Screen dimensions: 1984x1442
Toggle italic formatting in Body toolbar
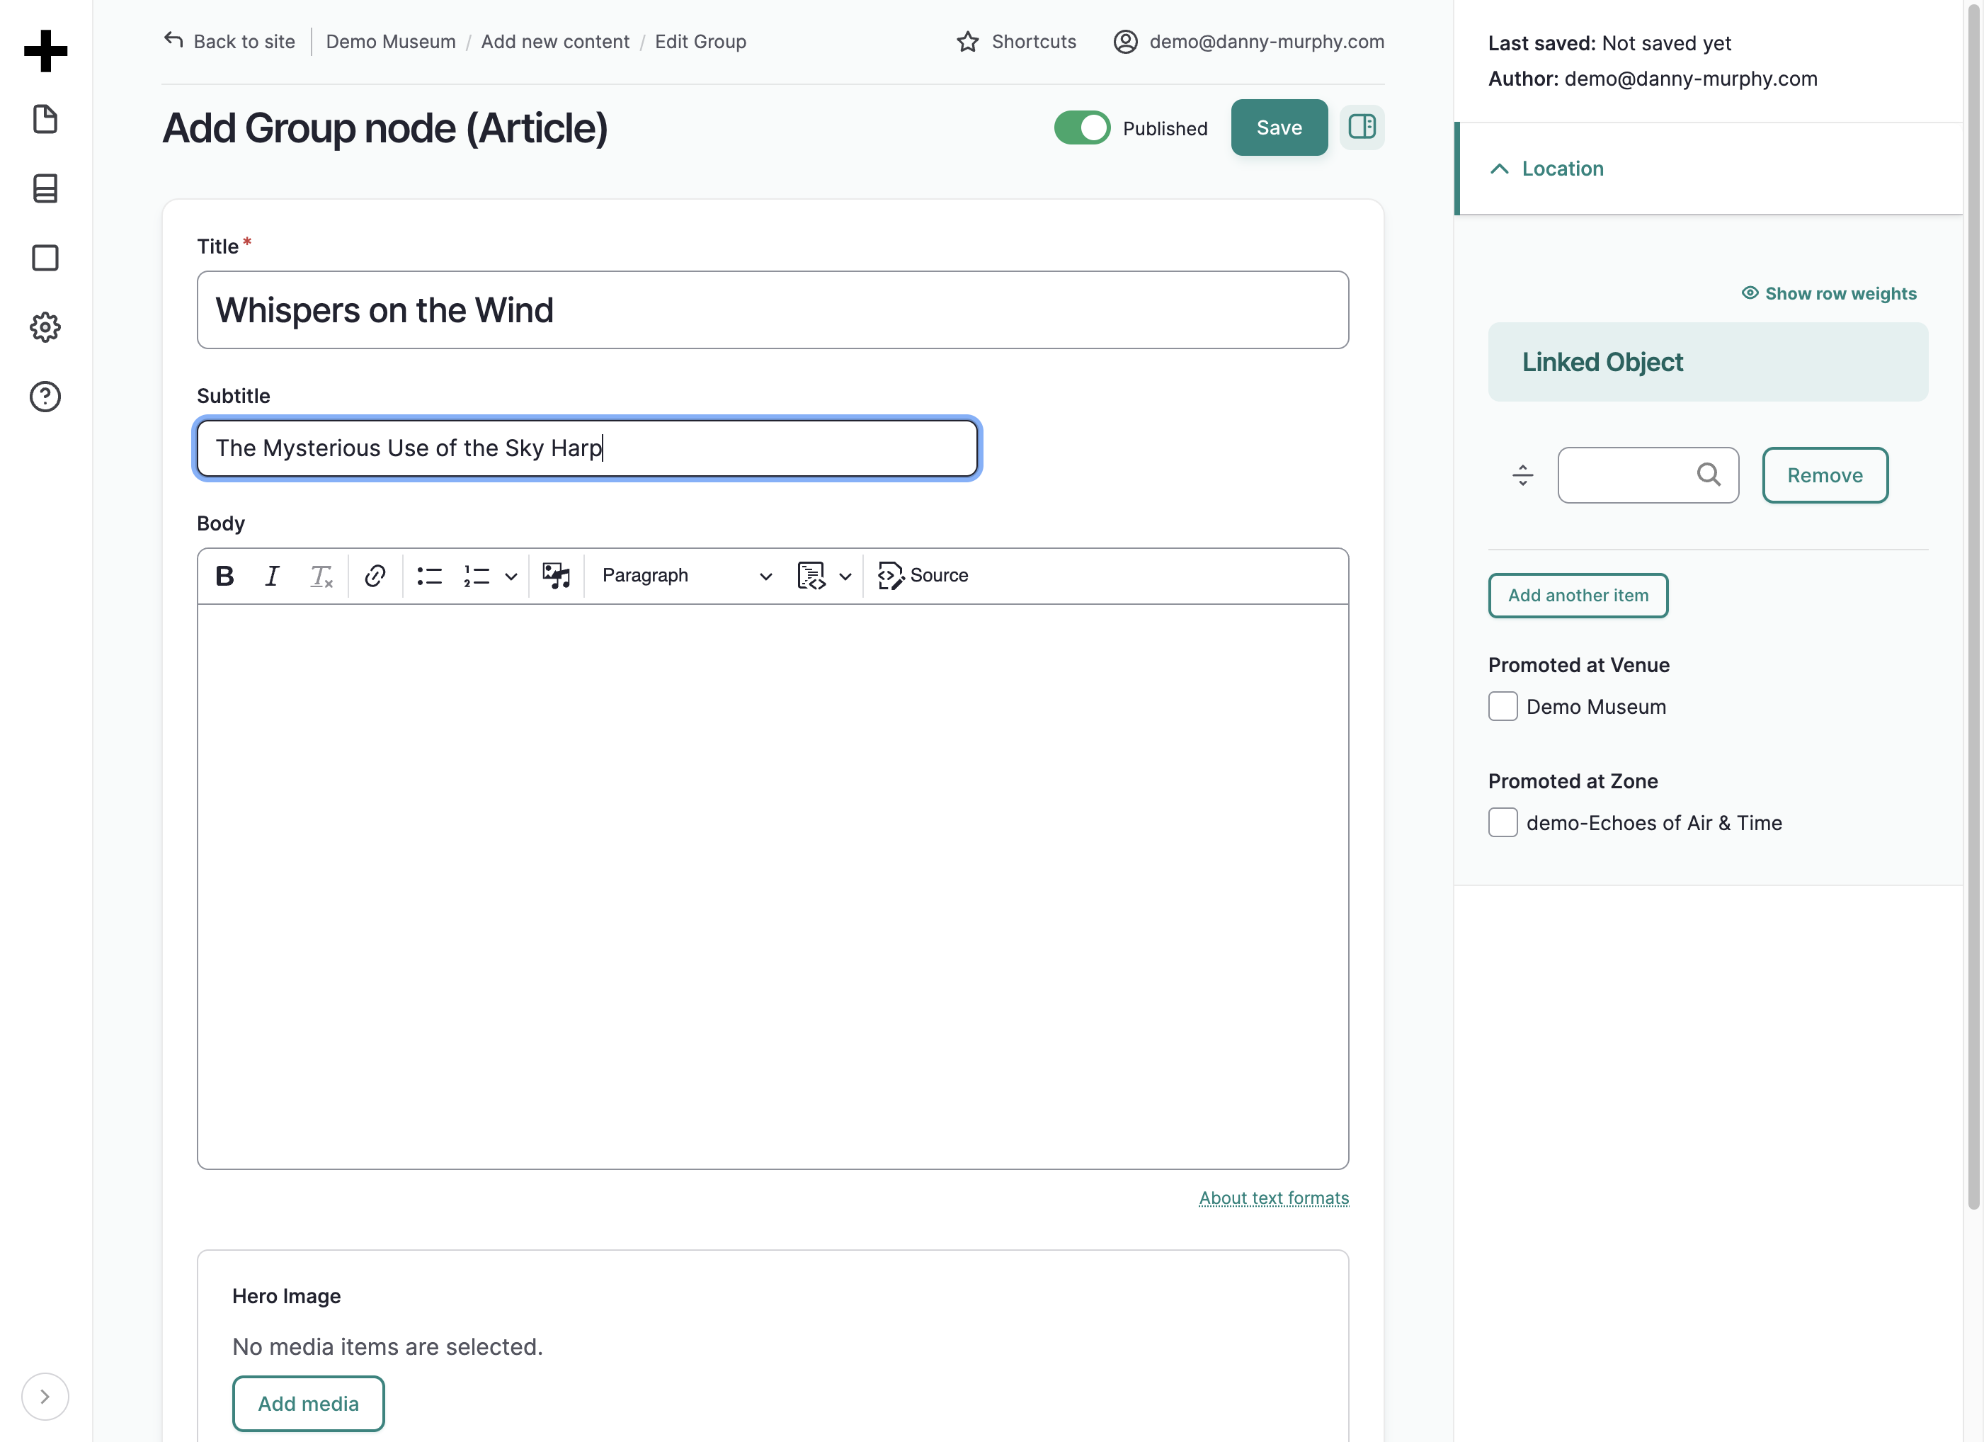pos(272,576)
